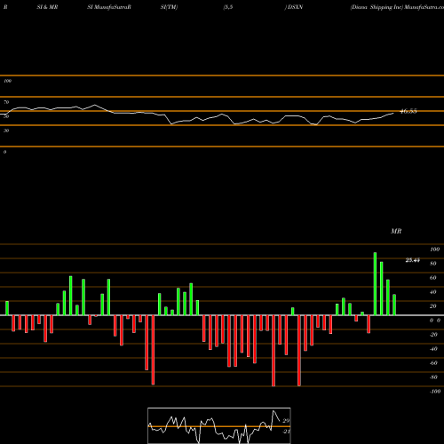Click the MR axis label -60
444x444 pixels.
(x=433, y=363)
